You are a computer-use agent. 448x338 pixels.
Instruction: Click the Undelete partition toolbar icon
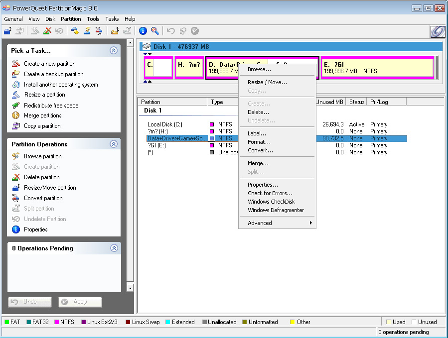coord(59,30)
